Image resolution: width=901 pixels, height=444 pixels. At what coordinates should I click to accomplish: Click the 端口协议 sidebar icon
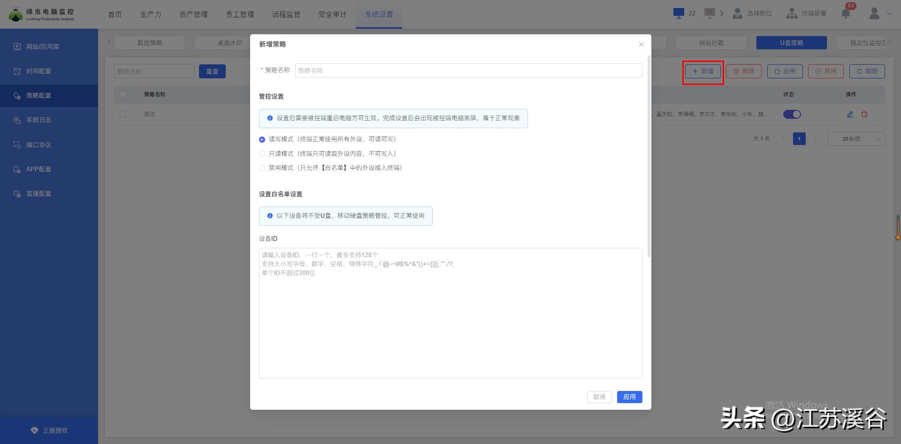[x=40, y=145]
